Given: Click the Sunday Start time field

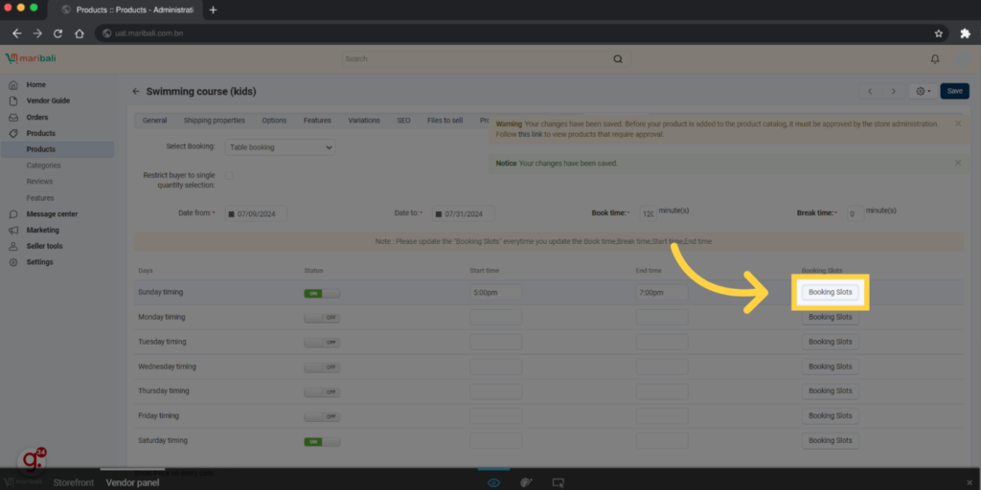Looking at the screenshot, I should [x=495, y=292].
